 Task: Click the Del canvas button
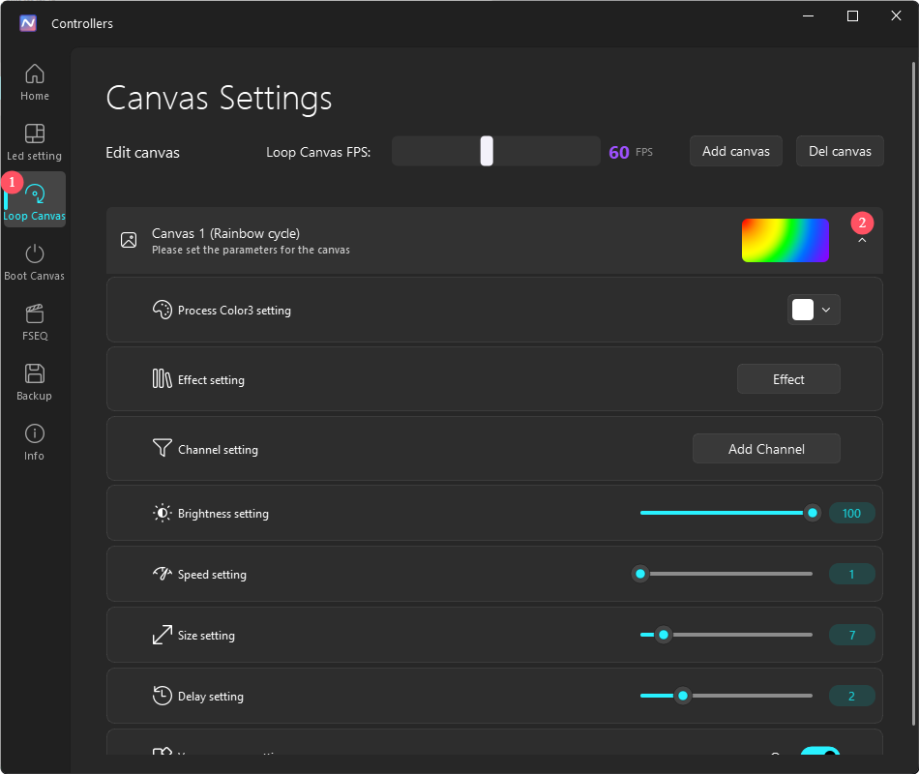[x=840, y=151]
